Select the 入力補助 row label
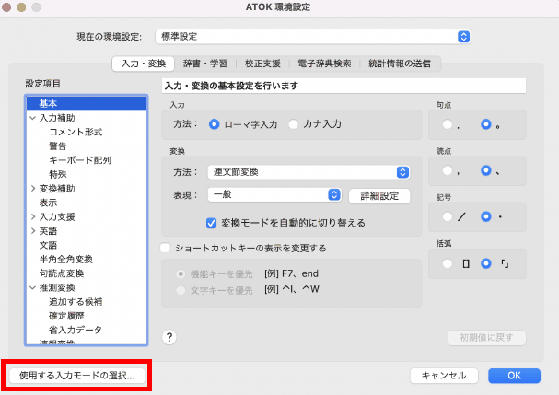 (57, 118)
